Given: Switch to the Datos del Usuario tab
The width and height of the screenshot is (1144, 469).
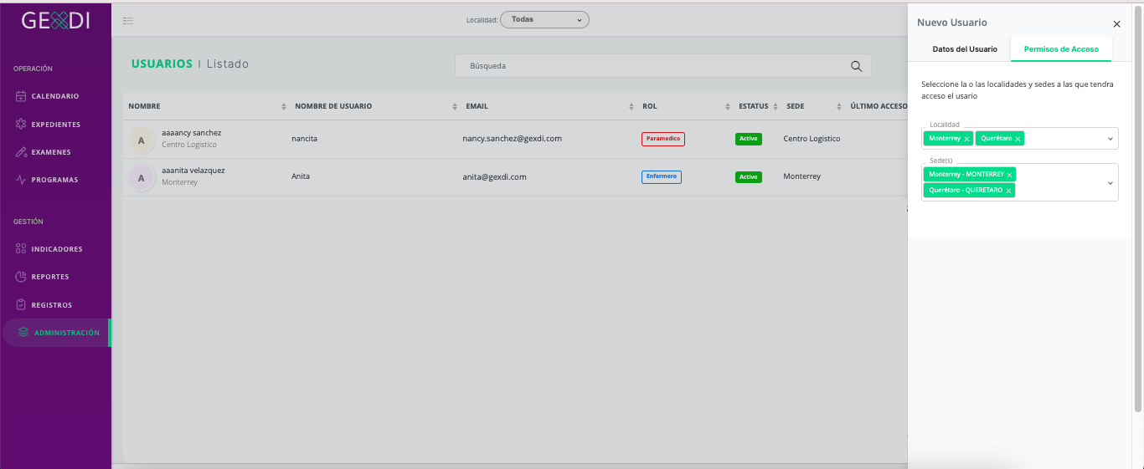Looking at the screenshot, I should (965, 49).
